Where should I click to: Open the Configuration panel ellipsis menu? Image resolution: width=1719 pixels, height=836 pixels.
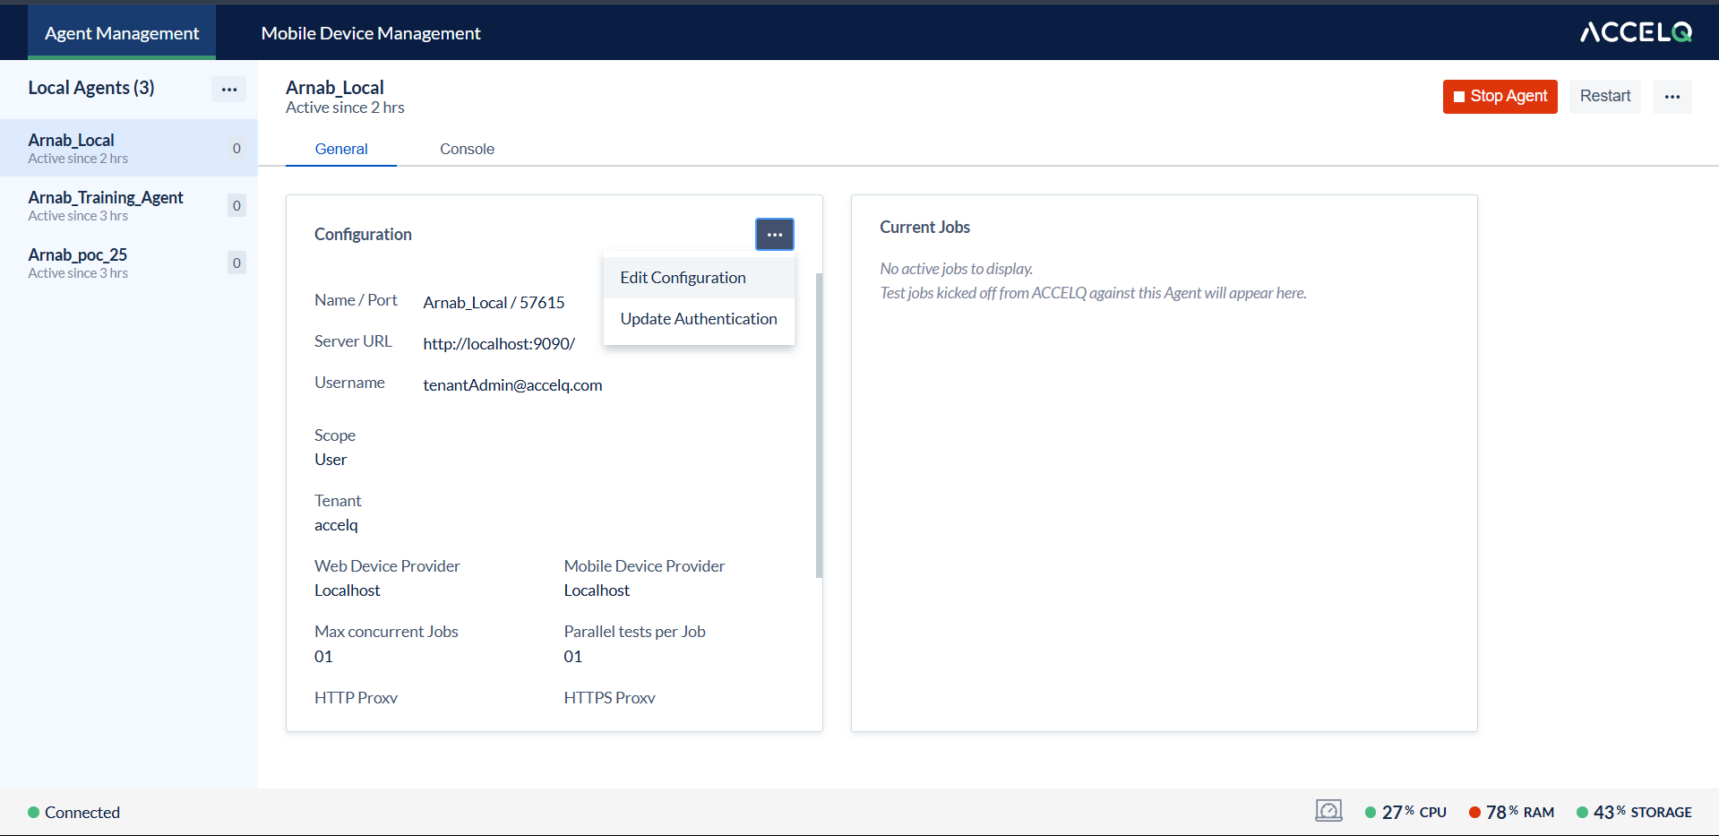point(775,234)
